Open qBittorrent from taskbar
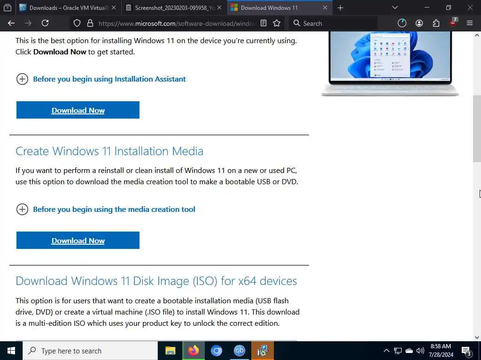This screenshot has height=360, width=481. [x=240, y=351]
